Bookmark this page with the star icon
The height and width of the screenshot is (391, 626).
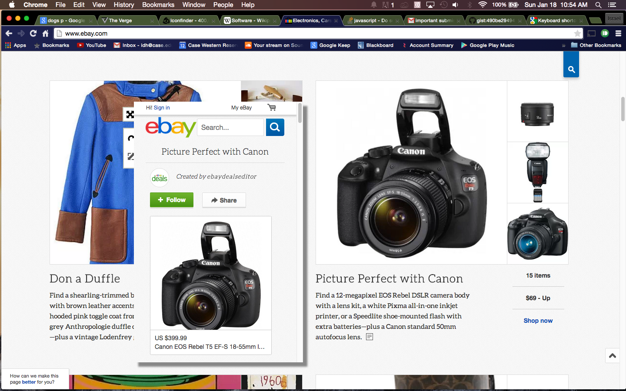coord(577,33)
